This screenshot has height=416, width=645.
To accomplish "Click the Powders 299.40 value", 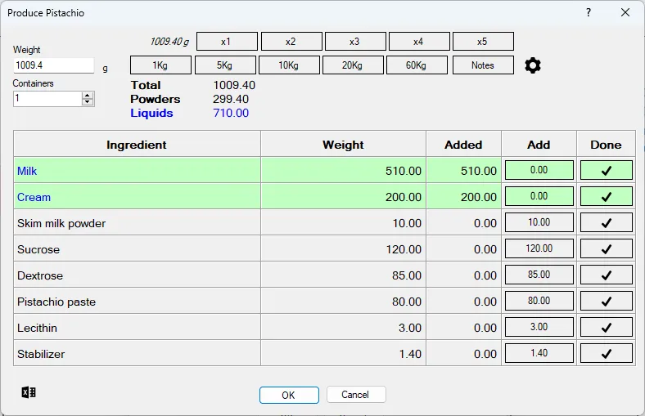I will pyautogui.click(x=231, y=99).
